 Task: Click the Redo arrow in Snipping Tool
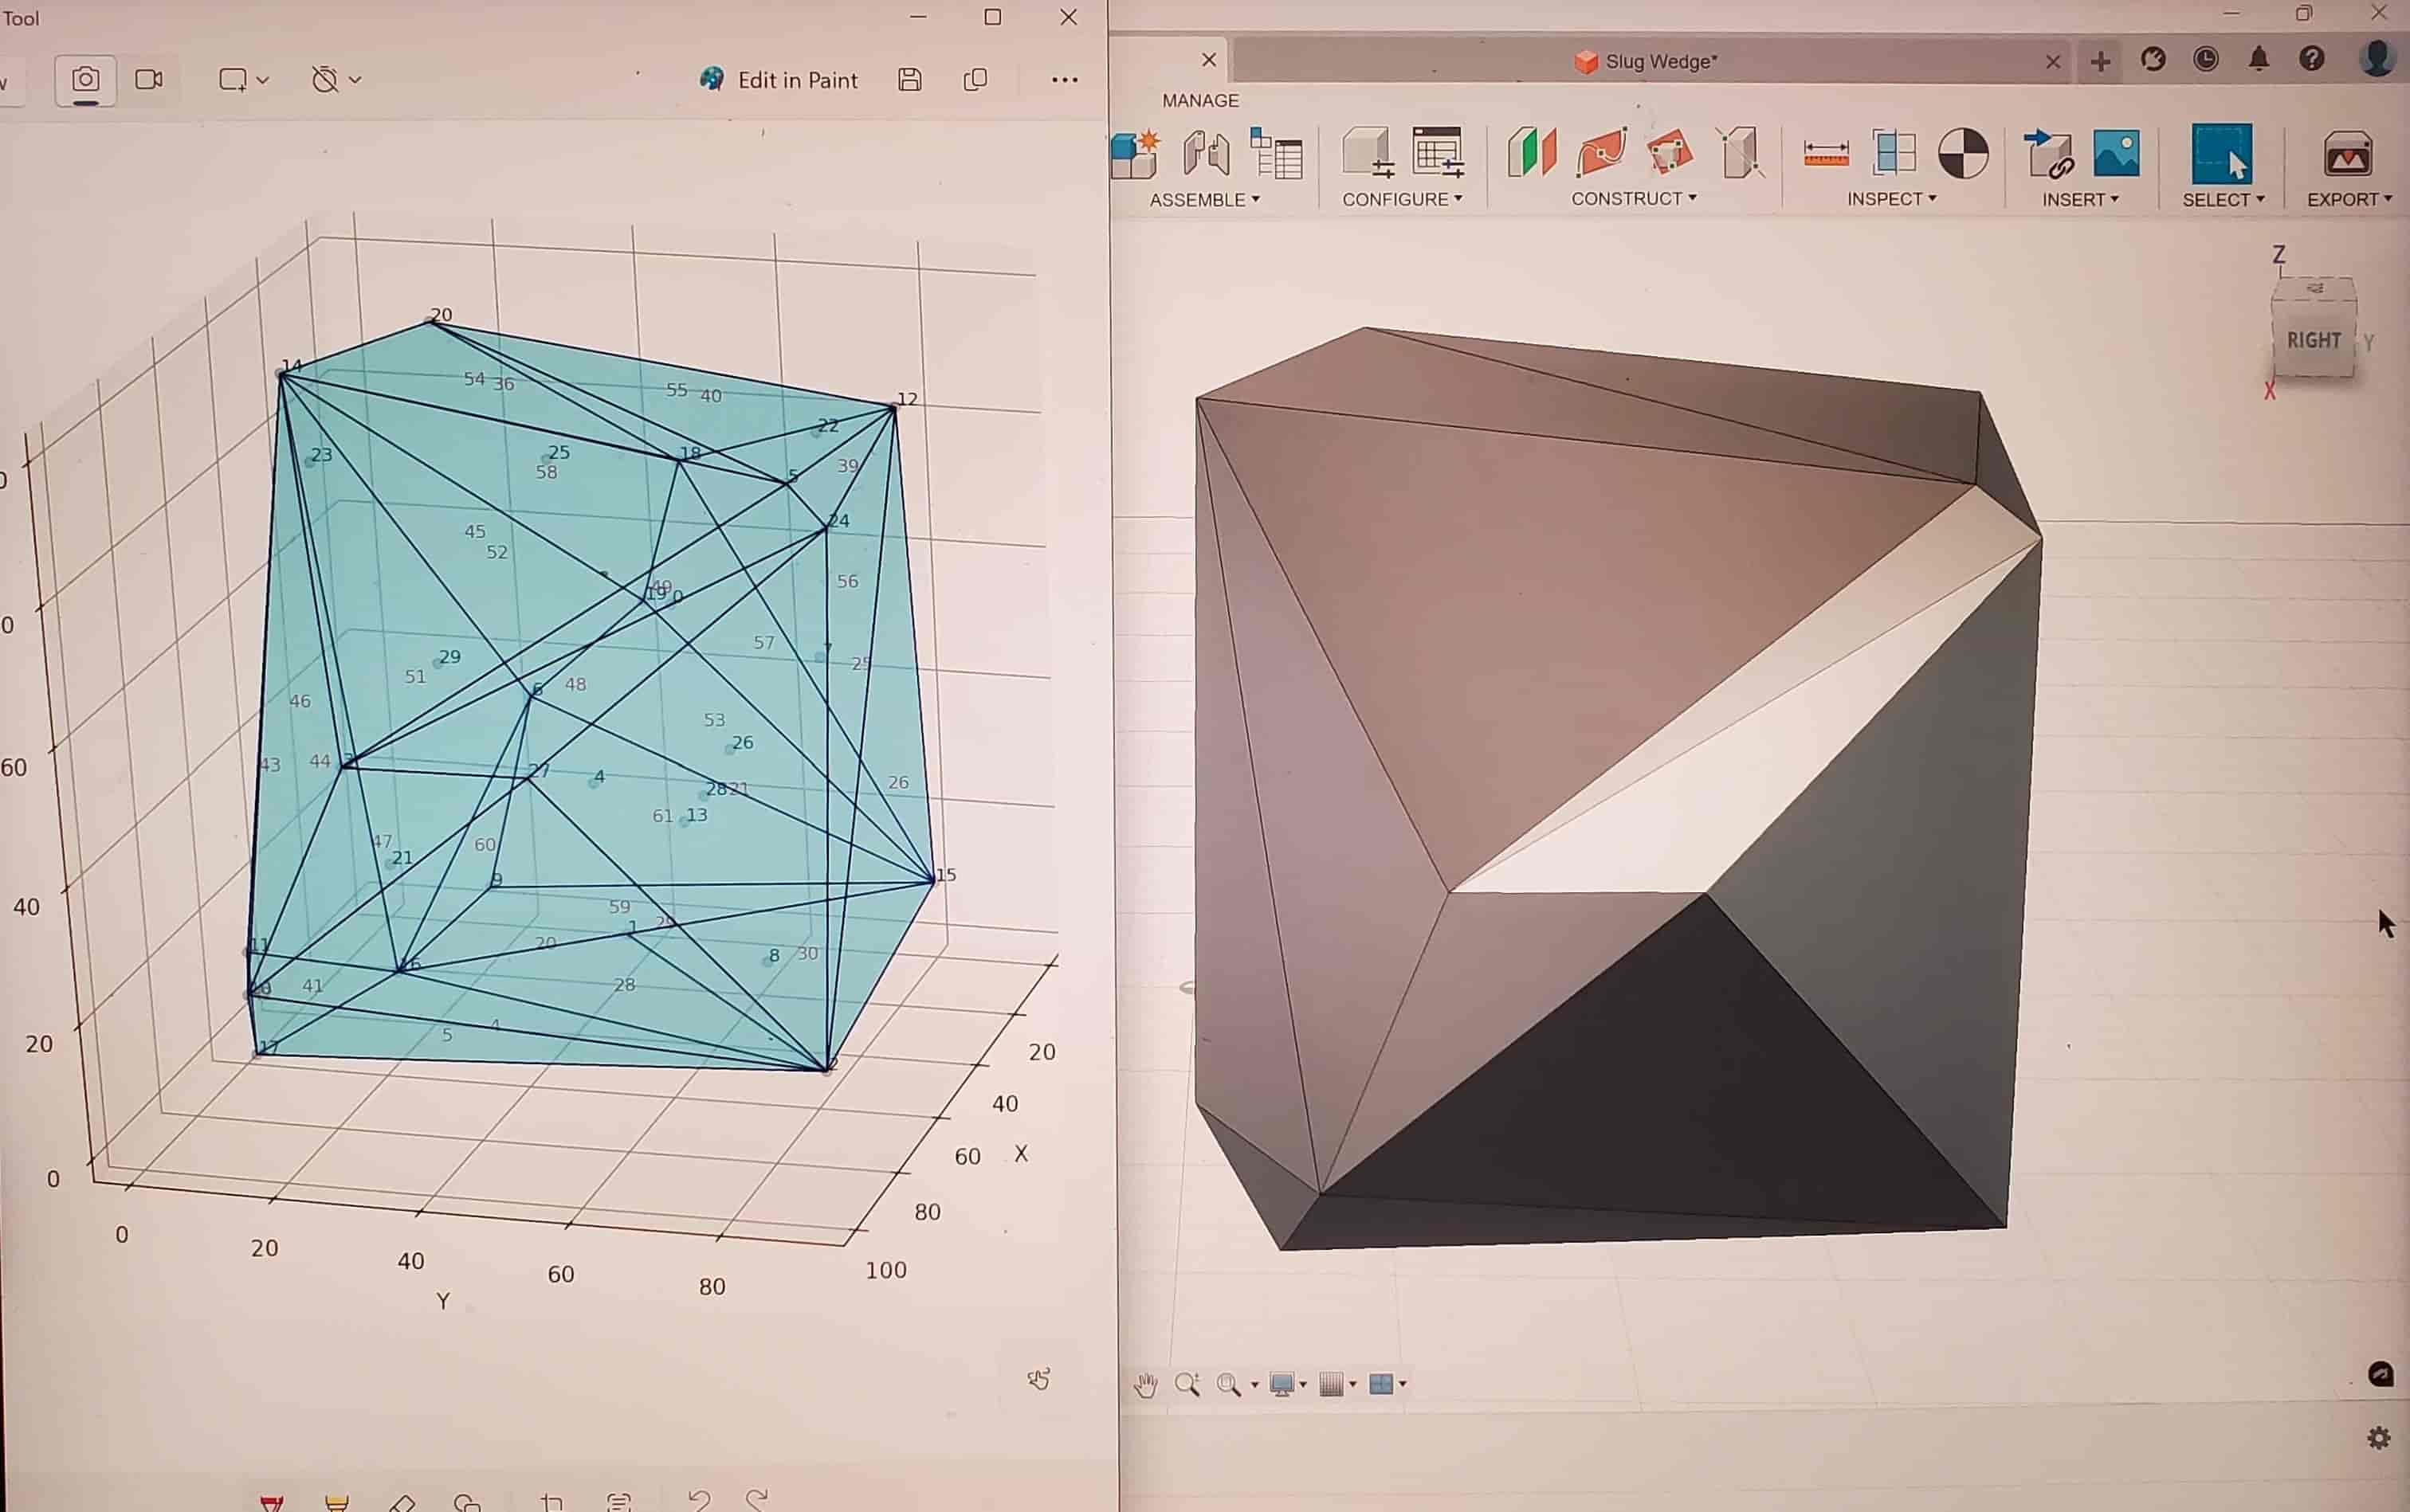[757, 1500]
